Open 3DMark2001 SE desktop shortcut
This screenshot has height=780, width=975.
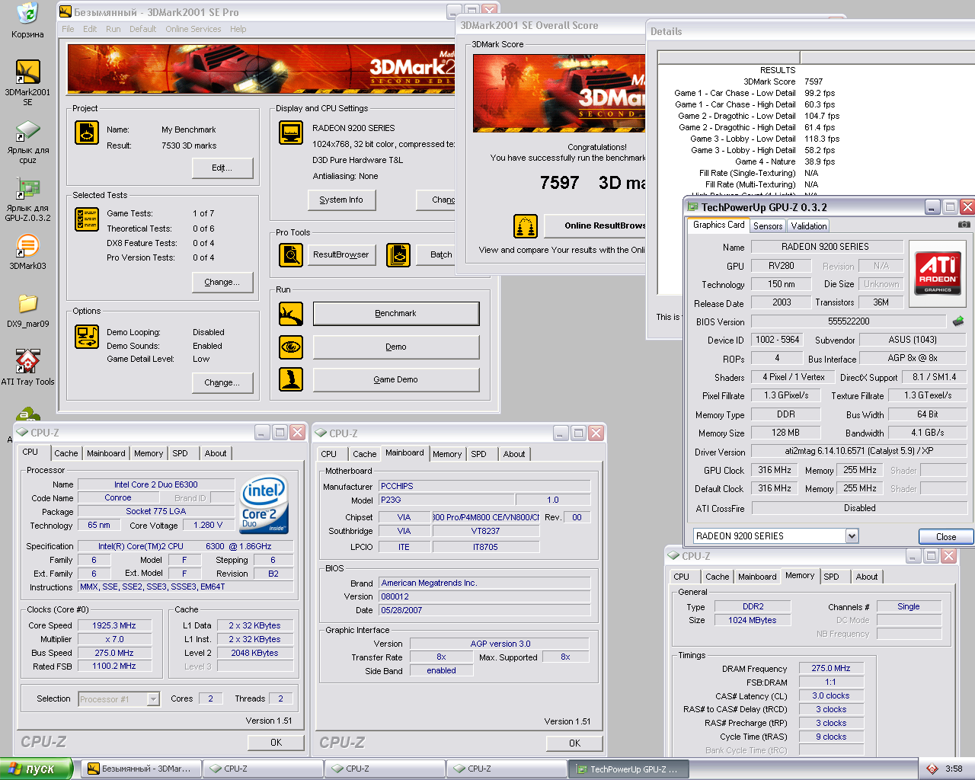[27, 82]
